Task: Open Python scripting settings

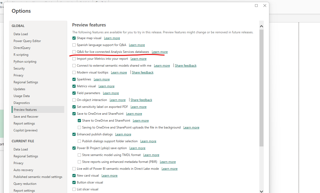Action: [x=38, y=62]
